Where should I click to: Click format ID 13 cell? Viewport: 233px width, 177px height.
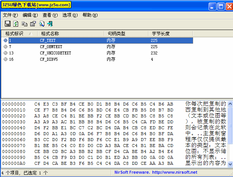click(11, 53)
